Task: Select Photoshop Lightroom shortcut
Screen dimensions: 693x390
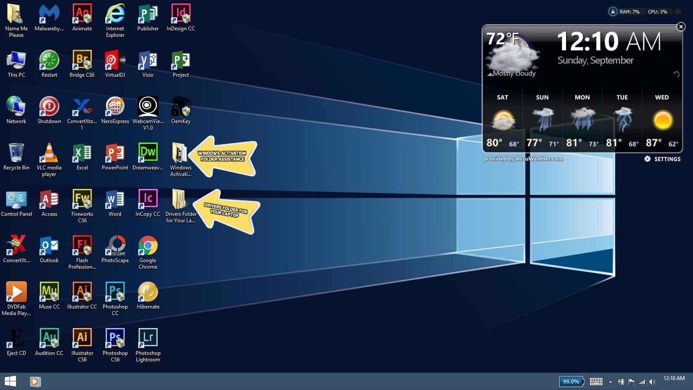Action: point(148,345)
